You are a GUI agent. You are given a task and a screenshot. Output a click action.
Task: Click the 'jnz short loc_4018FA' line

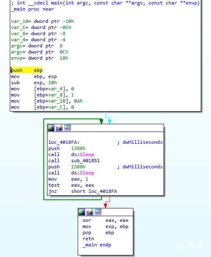tap(83, 192)
